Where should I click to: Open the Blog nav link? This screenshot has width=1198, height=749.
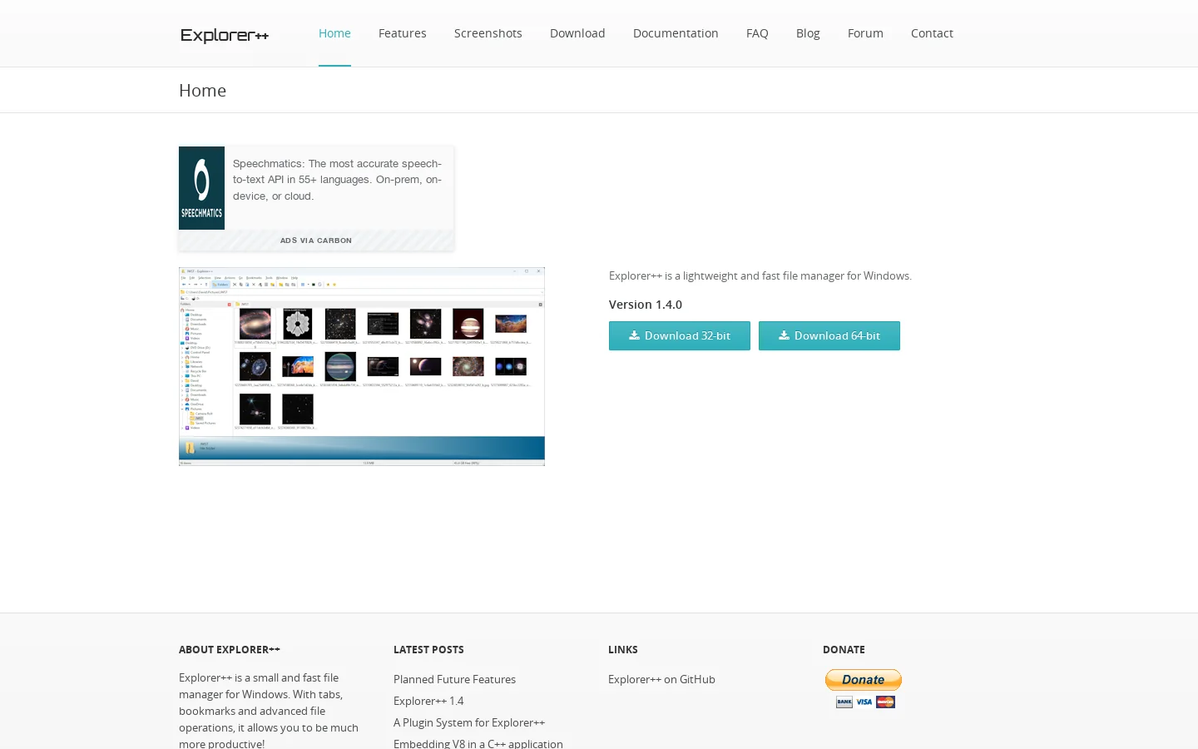(x=808, y=33)
